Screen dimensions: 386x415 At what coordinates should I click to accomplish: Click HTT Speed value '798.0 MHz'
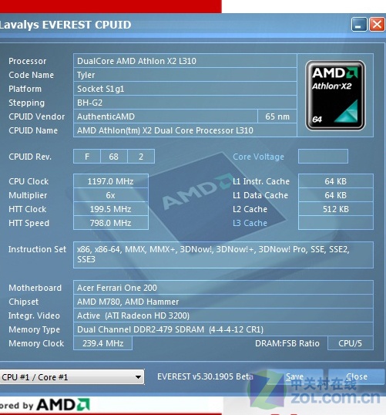110,223
